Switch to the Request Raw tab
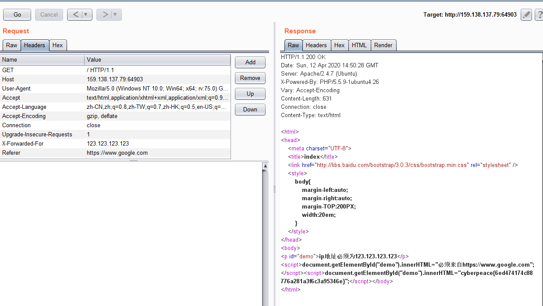 tap(12, 45)
